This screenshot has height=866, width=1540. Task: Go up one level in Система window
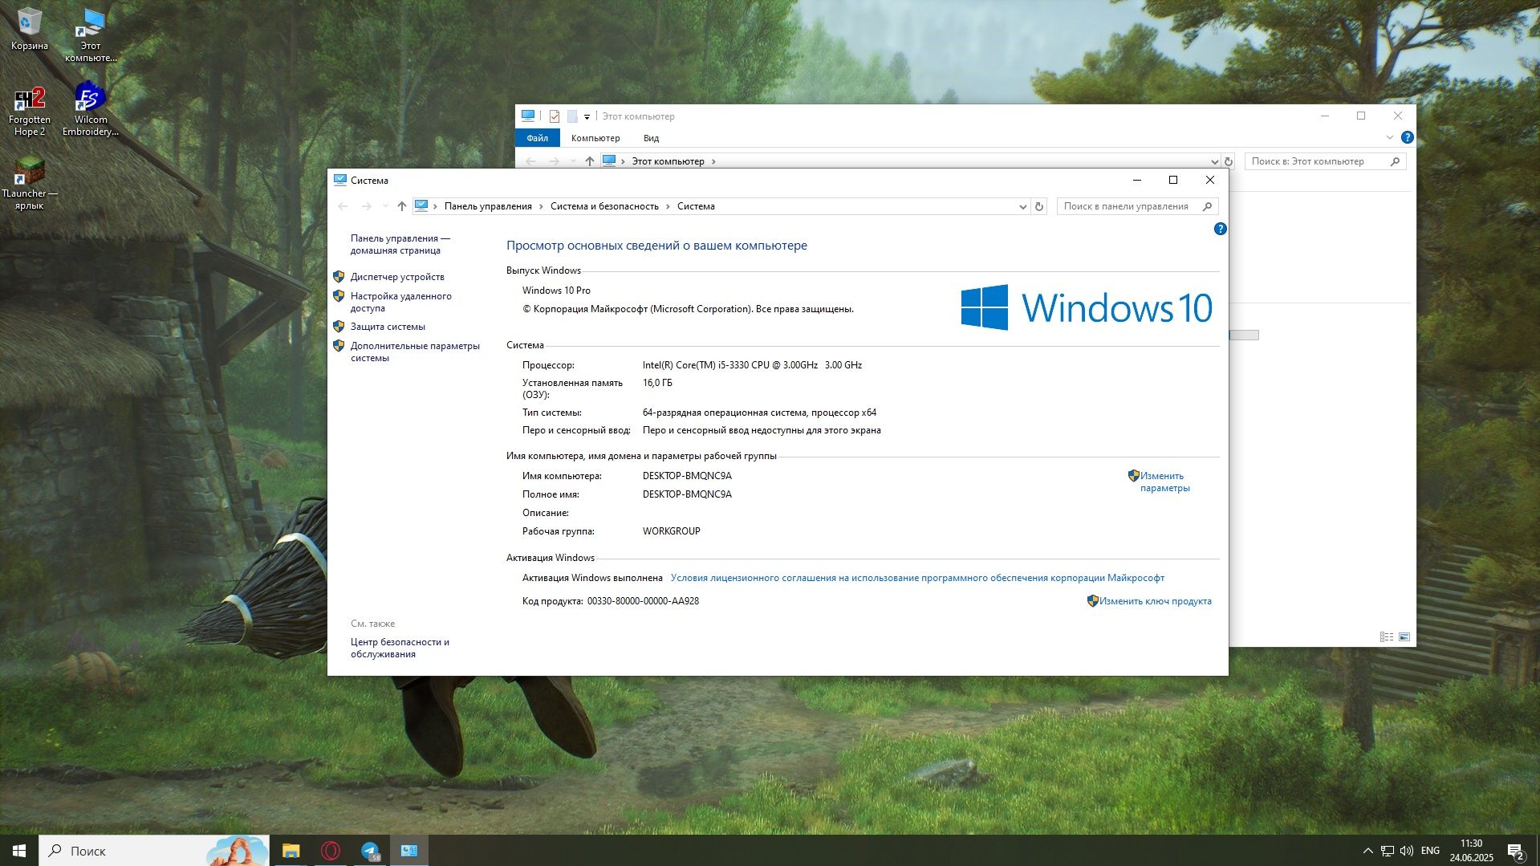402,206
